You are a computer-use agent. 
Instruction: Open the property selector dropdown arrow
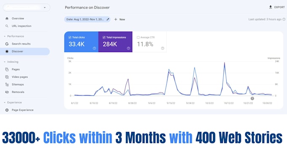[45, 8]
